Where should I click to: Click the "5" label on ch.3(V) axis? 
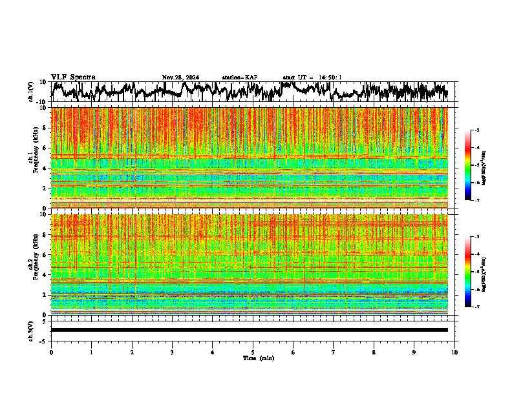point(45,321)
